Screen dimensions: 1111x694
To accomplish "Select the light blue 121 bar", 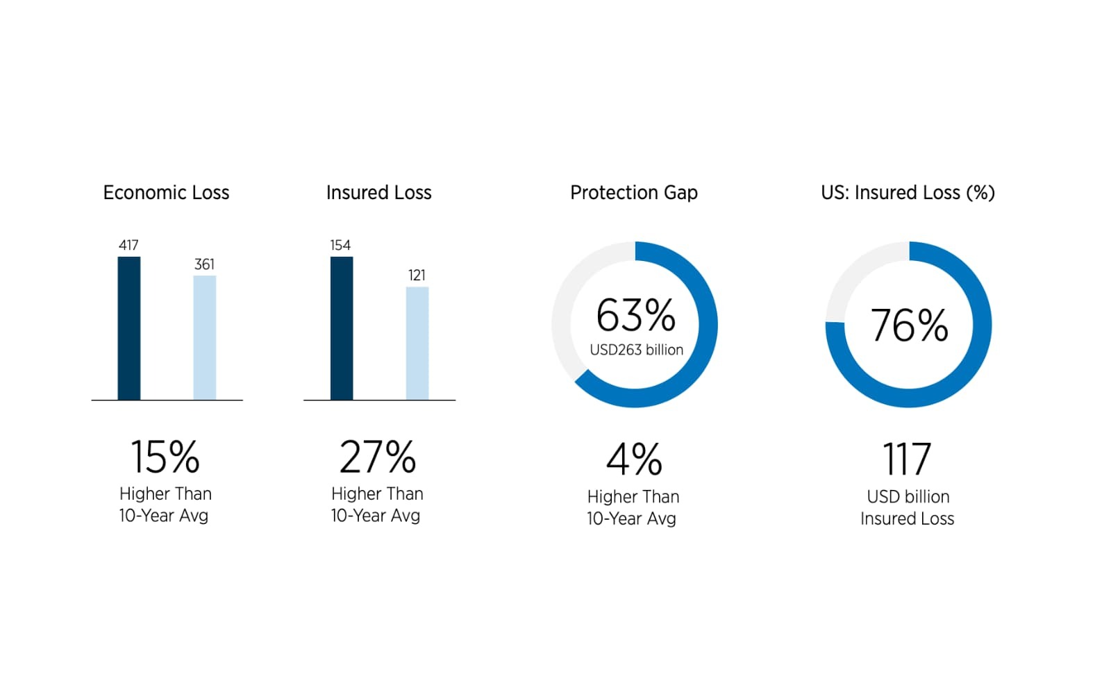I will 417,344.
